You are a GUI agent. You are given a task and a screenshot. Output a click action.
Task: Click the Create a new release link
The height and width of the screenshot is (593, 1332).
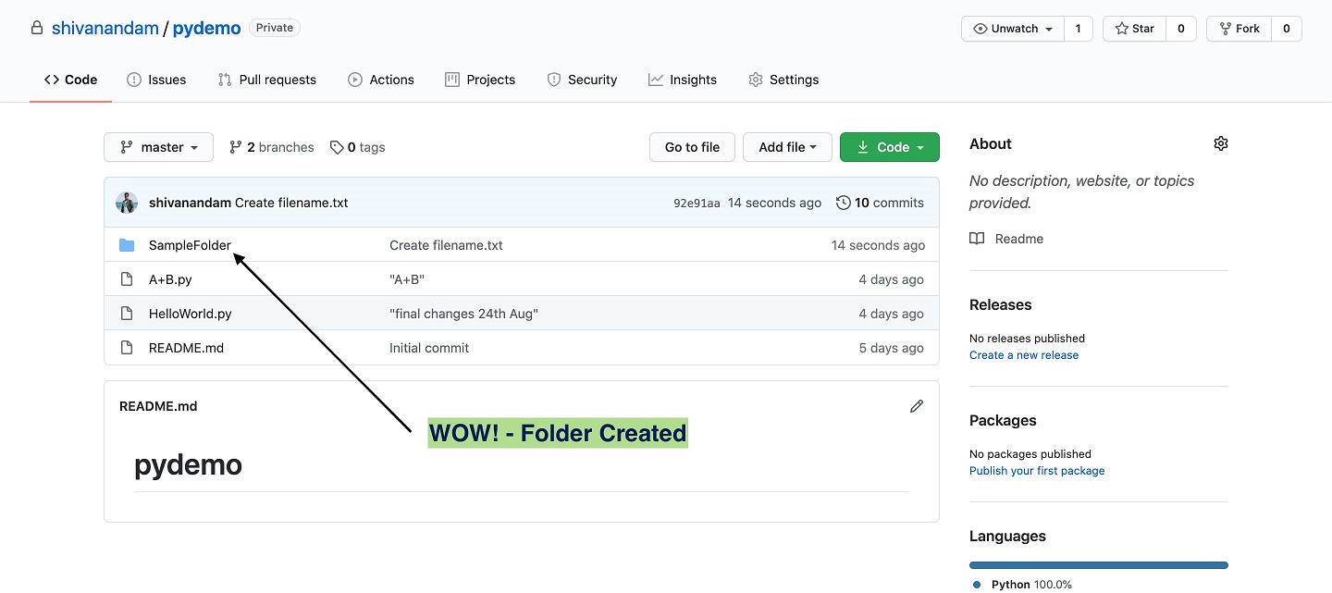click(x=1024, y=354)
